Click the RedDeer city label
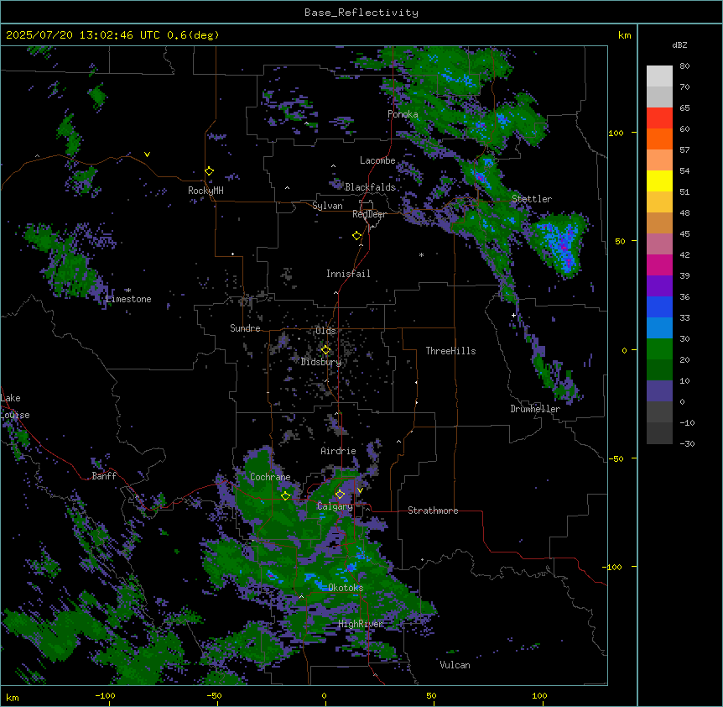Viewport: 723px width, 707px height. (x=369, y=214)
